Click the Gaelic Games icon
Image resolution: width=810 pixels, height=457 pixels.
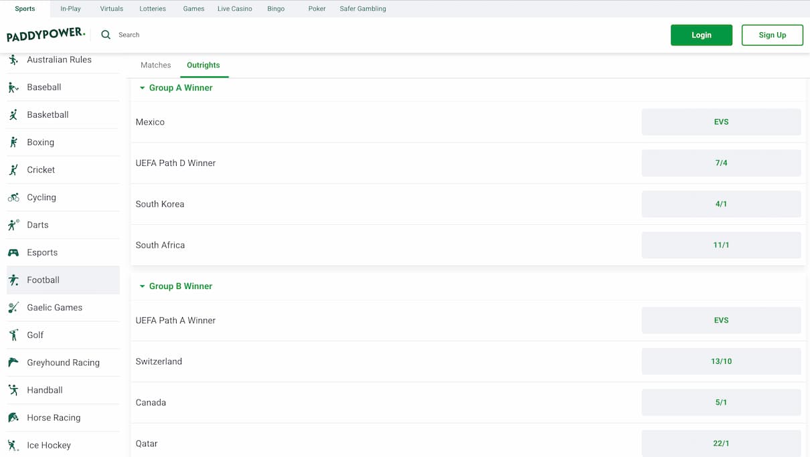(13, 307)
